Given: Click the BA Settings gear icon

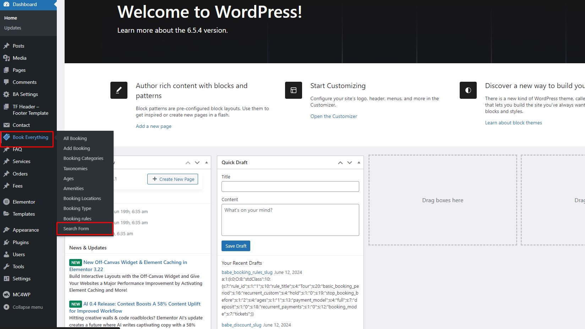Looking at the screenshot, I should tap(6, 94).
